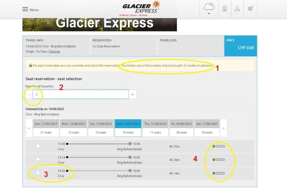Select Sat, 17/06/2023 date tab
This screenshot has height=190, width=287.
207,128
